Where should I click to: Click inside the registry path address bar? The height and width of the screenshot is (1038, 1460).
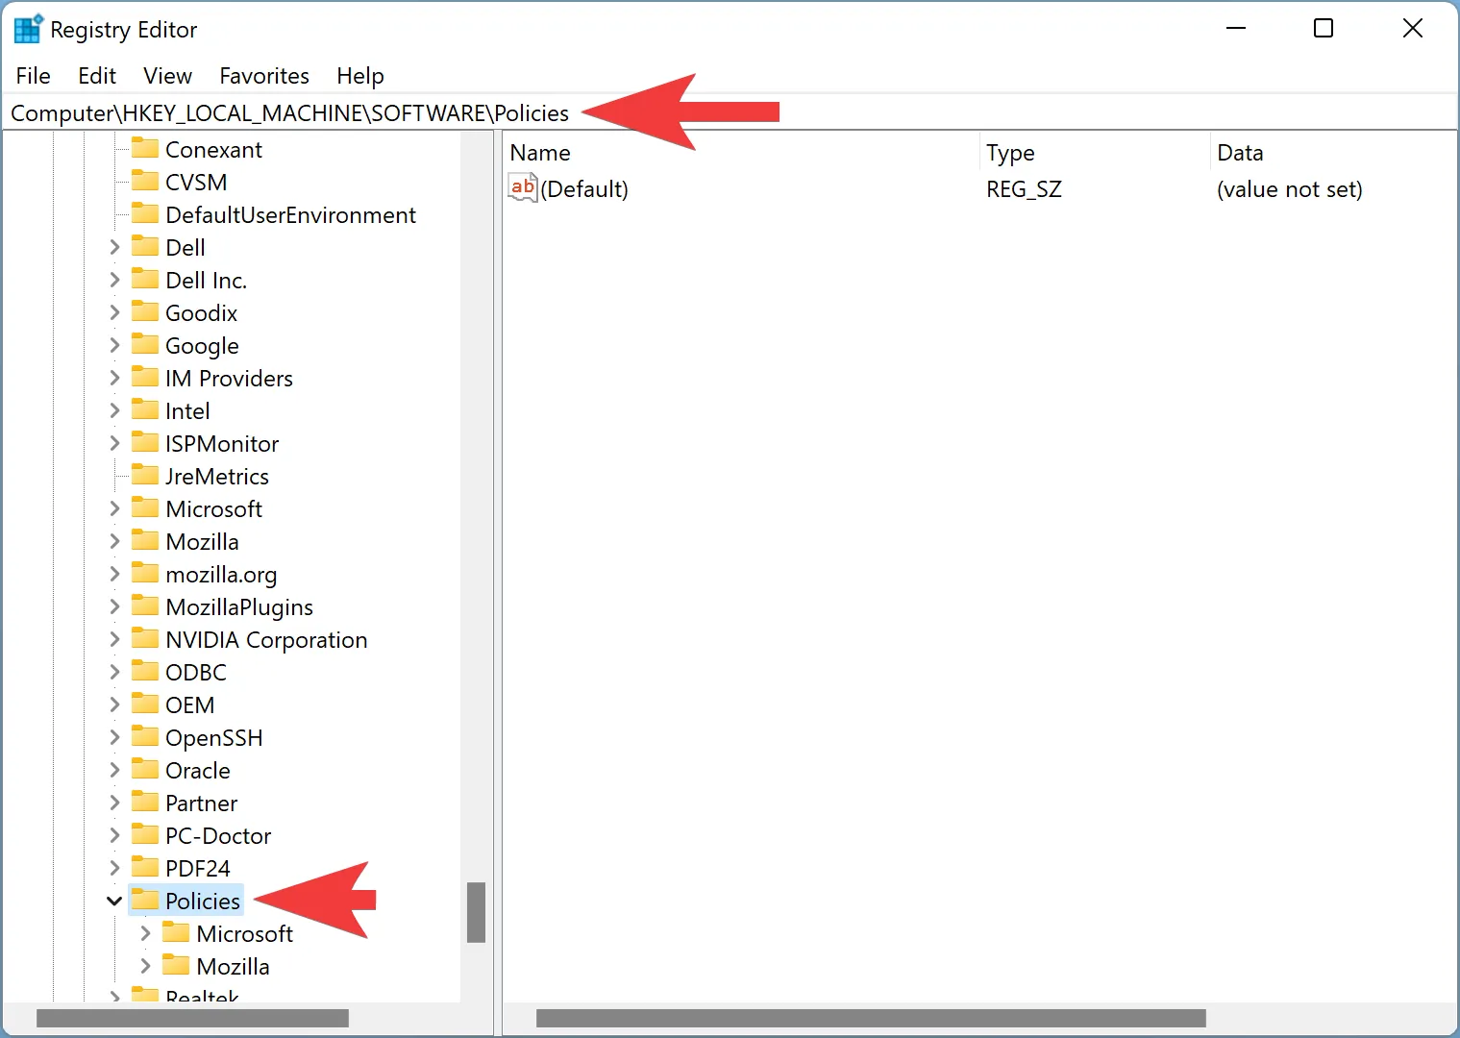288,112
